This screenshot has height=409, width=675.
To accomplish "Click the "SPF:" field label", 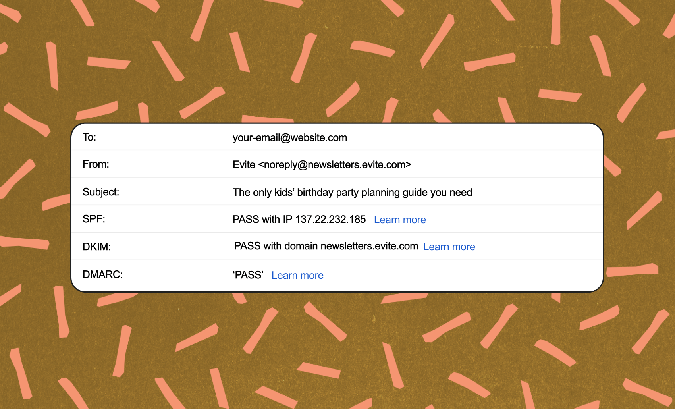I will (94, 219).
